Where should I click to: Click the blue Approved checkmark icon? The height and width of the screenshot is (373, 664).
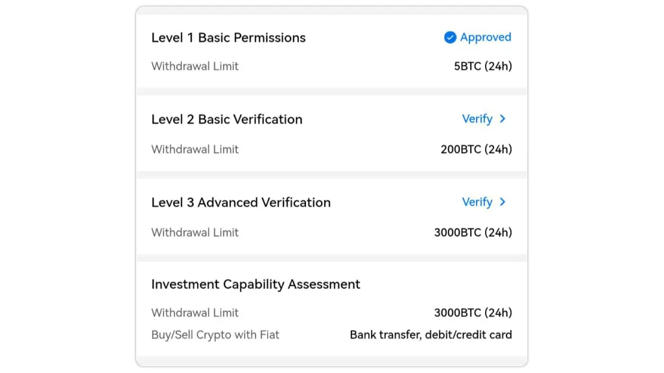(450, 38)
